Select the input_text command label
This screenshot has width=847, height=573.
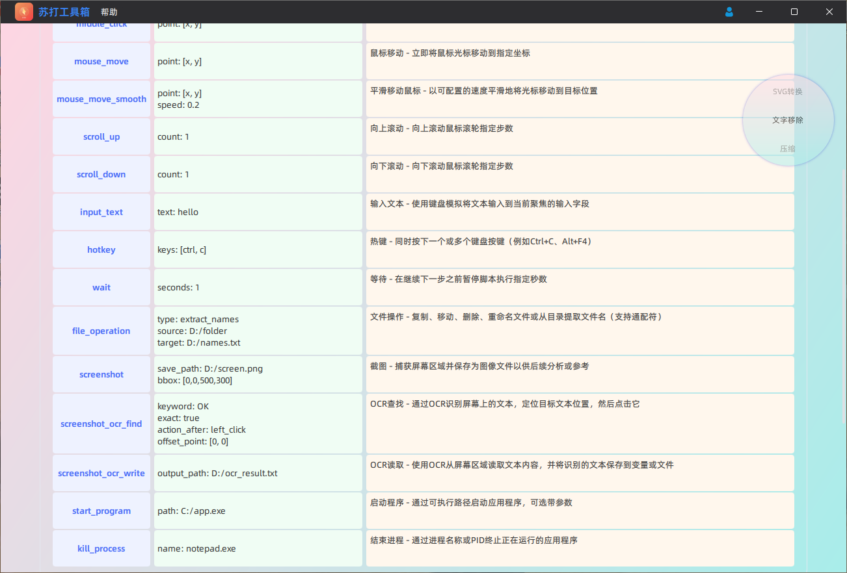point(101,212)
